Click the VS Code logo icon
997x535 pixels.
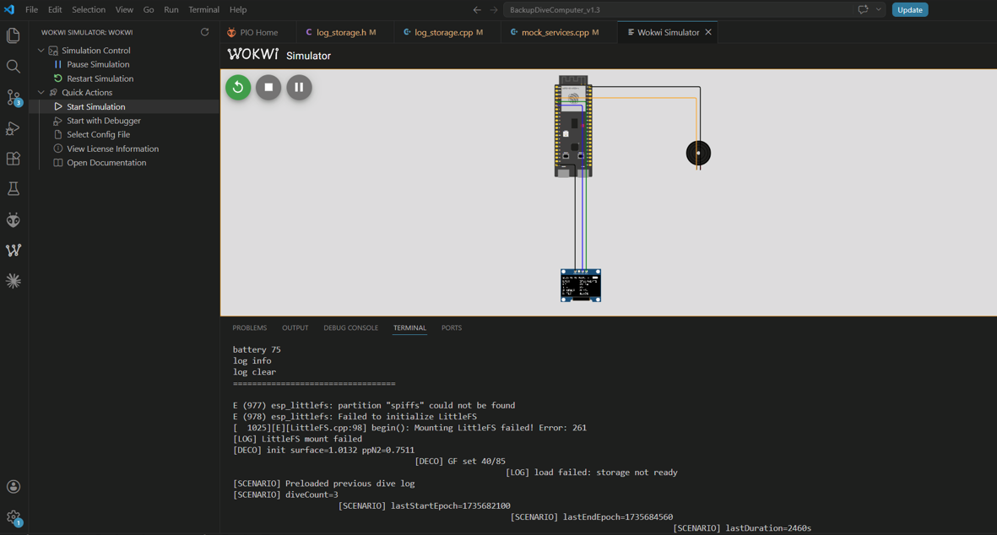point(9,9)
